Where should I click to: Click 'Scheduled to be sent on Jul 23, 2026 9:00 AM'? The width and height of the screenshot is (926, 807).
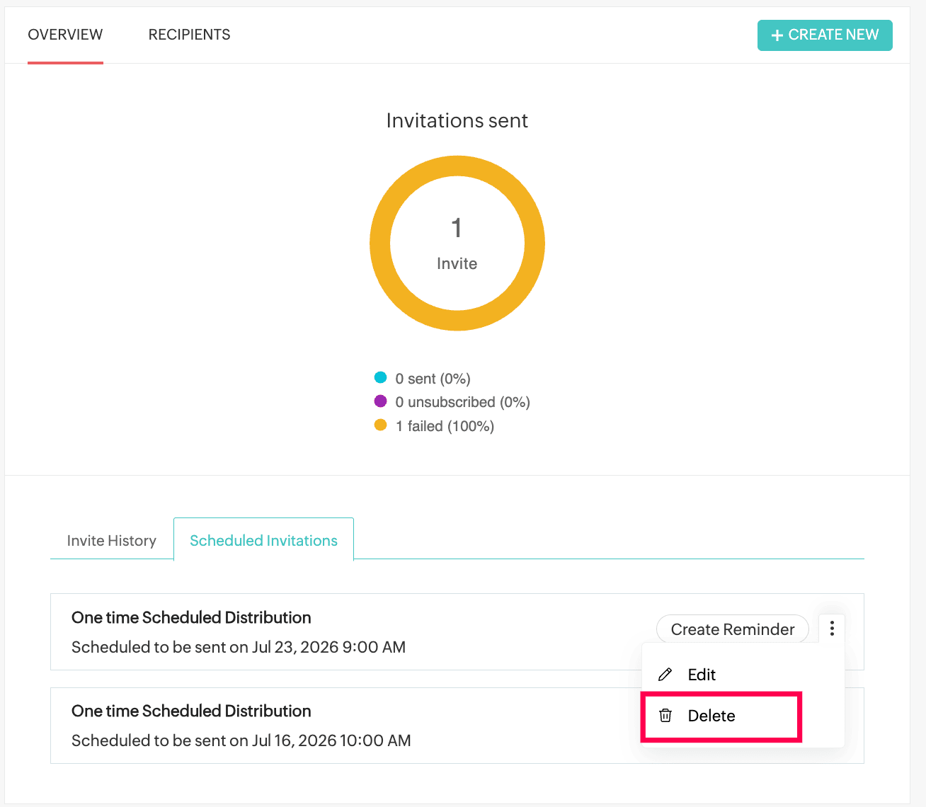tap(239, 647)
